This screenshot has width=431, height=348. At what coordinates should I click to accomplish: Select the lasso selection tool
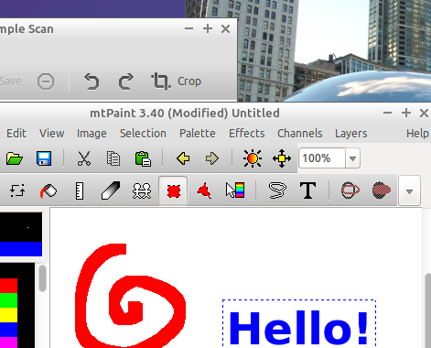[277, 190]
